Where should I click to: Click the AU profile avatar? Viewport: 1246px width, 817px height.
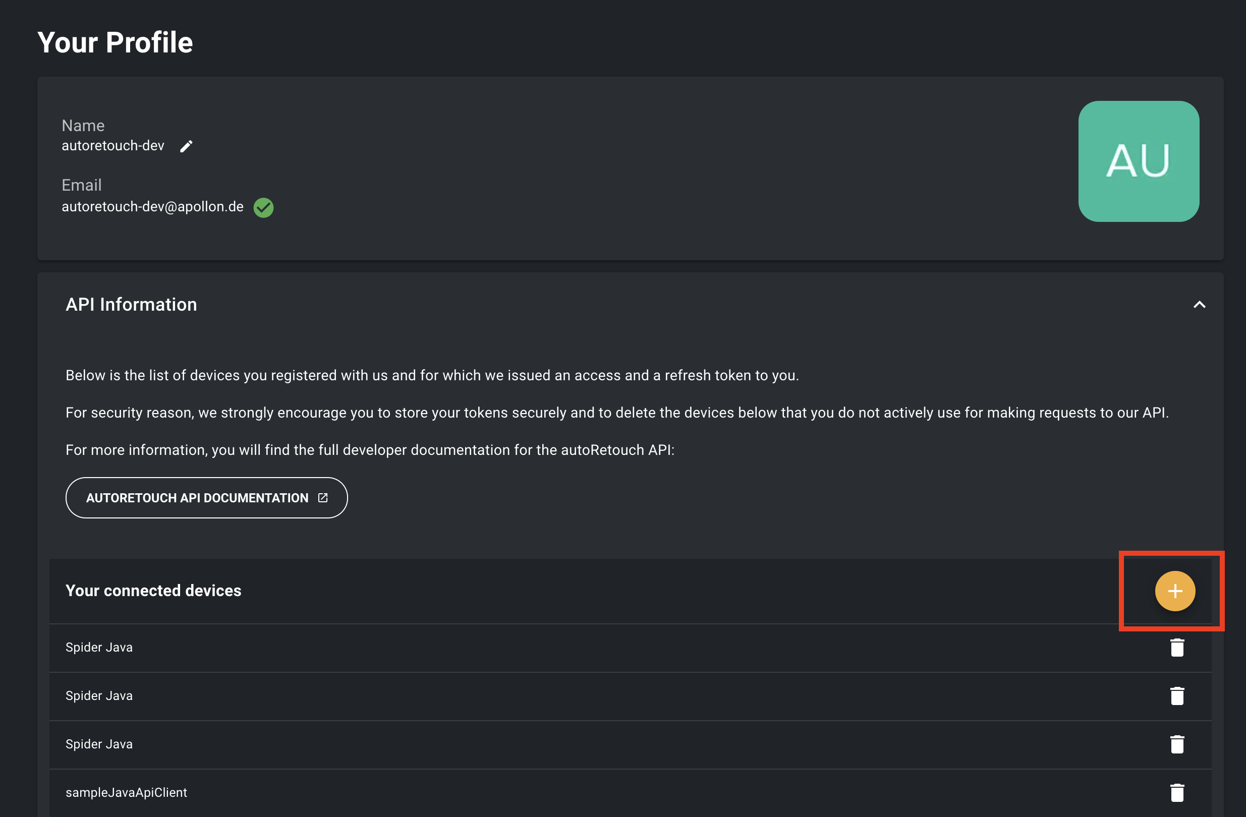[1138, 161]
